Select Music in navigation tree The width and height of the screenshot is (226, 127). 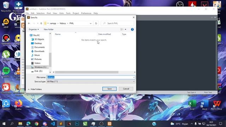[37, 55]
